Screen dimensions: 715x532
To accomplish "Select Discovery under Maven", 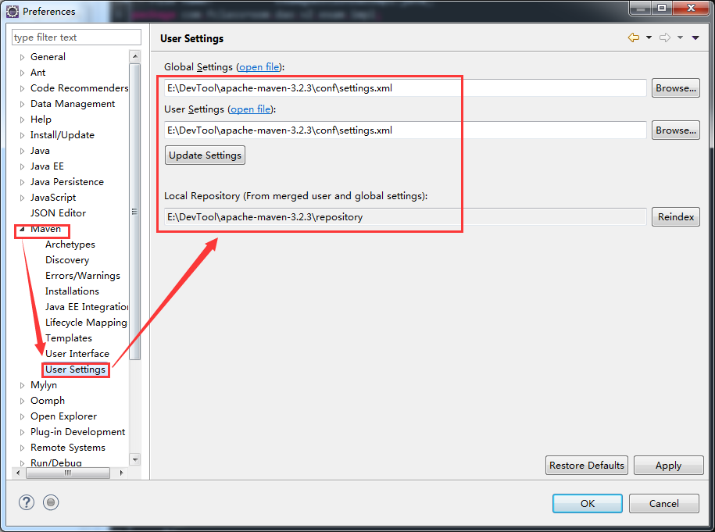I will (67, 260).
